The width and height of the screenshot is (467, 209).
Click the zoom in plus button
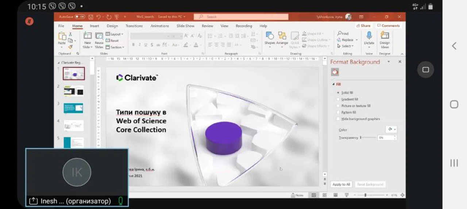pyautogui.click(x=386, y=195)
